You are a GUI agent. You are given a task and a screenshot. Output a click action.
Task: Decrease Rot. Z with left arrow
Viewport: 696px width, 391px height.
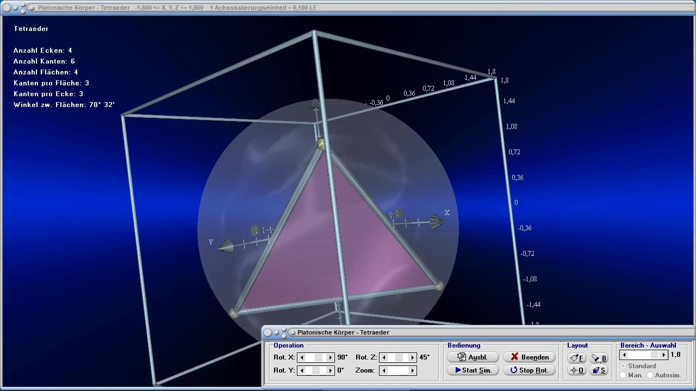(x=384, y=357)
